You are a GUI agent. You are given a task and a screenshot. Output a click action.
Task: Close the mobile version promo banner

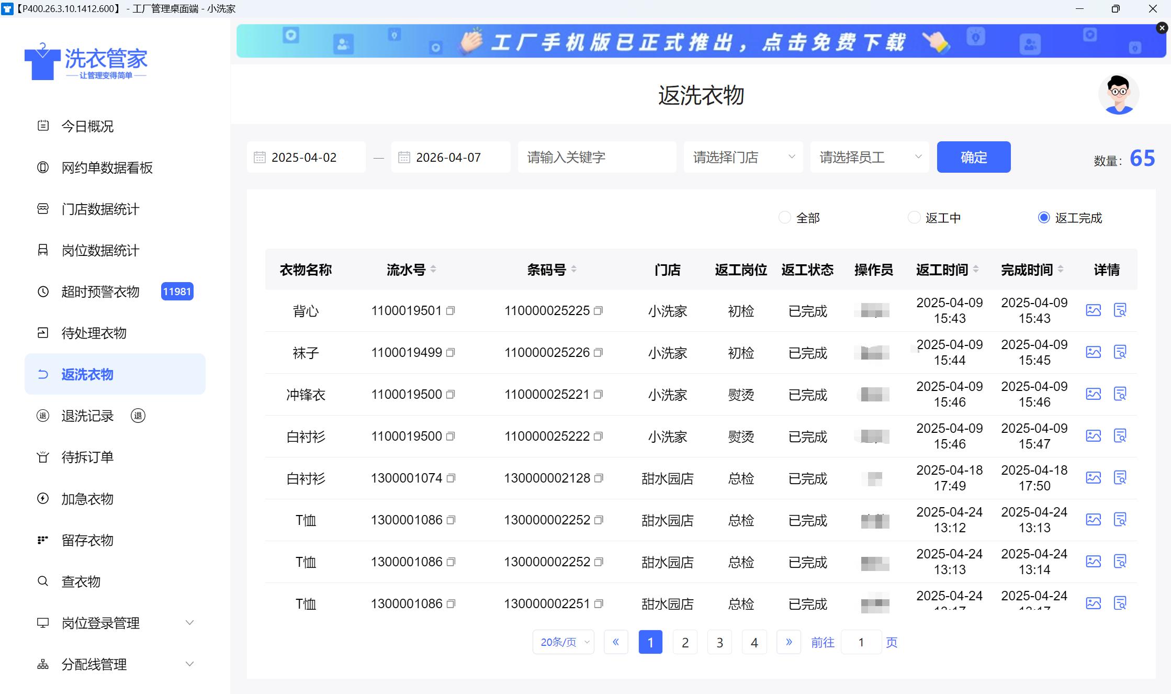(1162, 28)
